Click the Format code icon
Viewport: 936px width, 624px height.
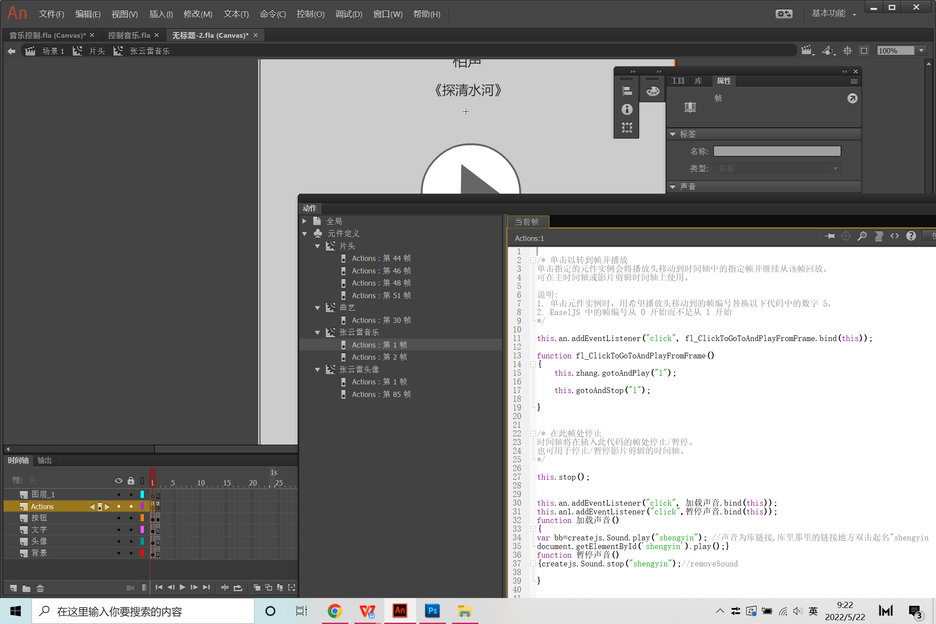pos(879,236)
